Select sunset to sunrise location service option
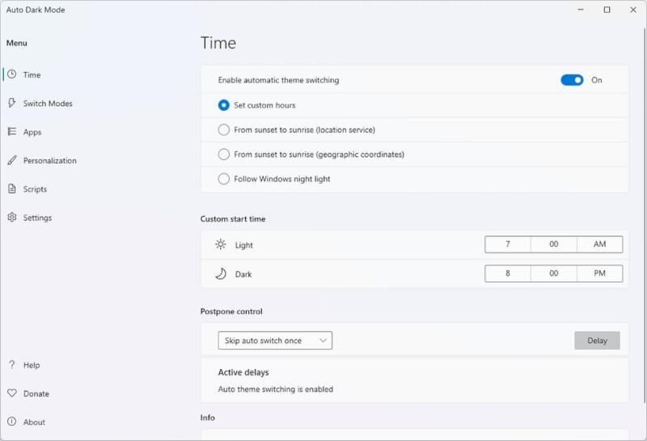The height and width of the screenshot is (441, 647). click(x=224, y=129)
